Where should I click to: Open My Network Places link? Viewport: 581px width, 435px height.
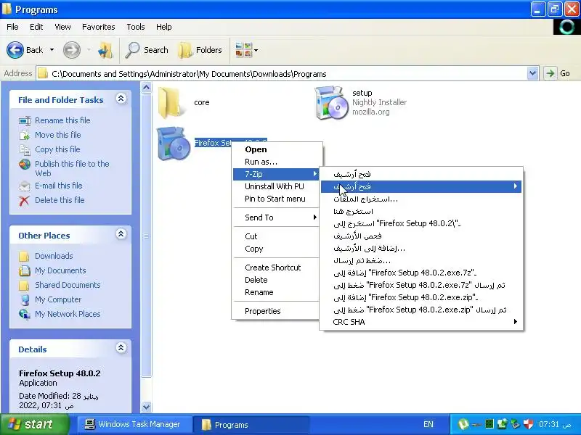coord(68,314)
